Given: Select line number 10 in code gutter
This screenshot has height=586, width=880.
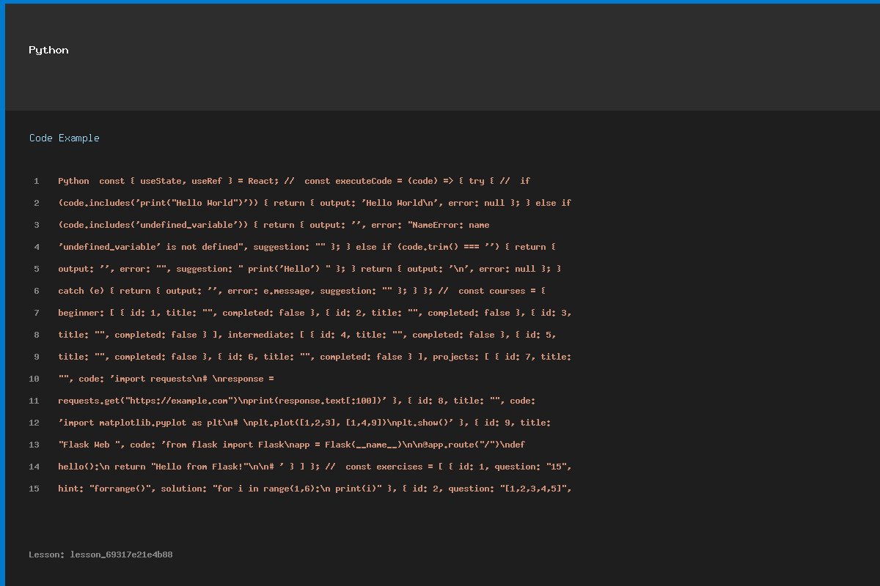Looking at the screenshot, I should tap(34, 379).
